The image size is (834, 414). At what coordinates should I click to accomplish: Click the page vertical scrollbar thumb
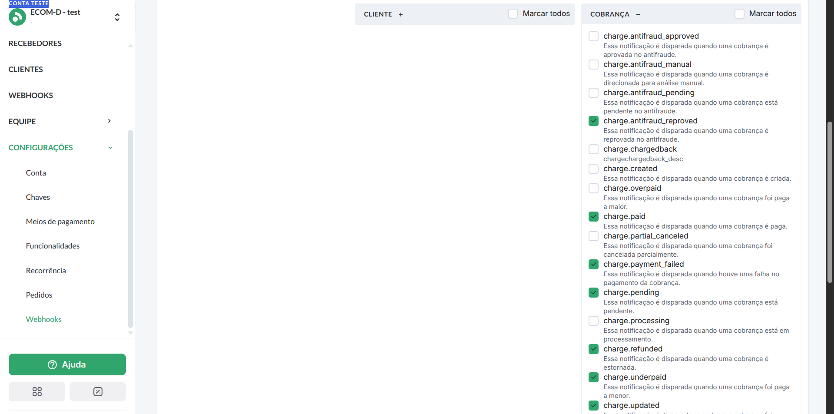coord(830,202)
